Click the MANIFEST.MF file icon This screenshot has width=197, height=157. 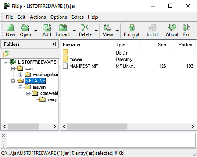pyautogui.click(x=66, y=66)
